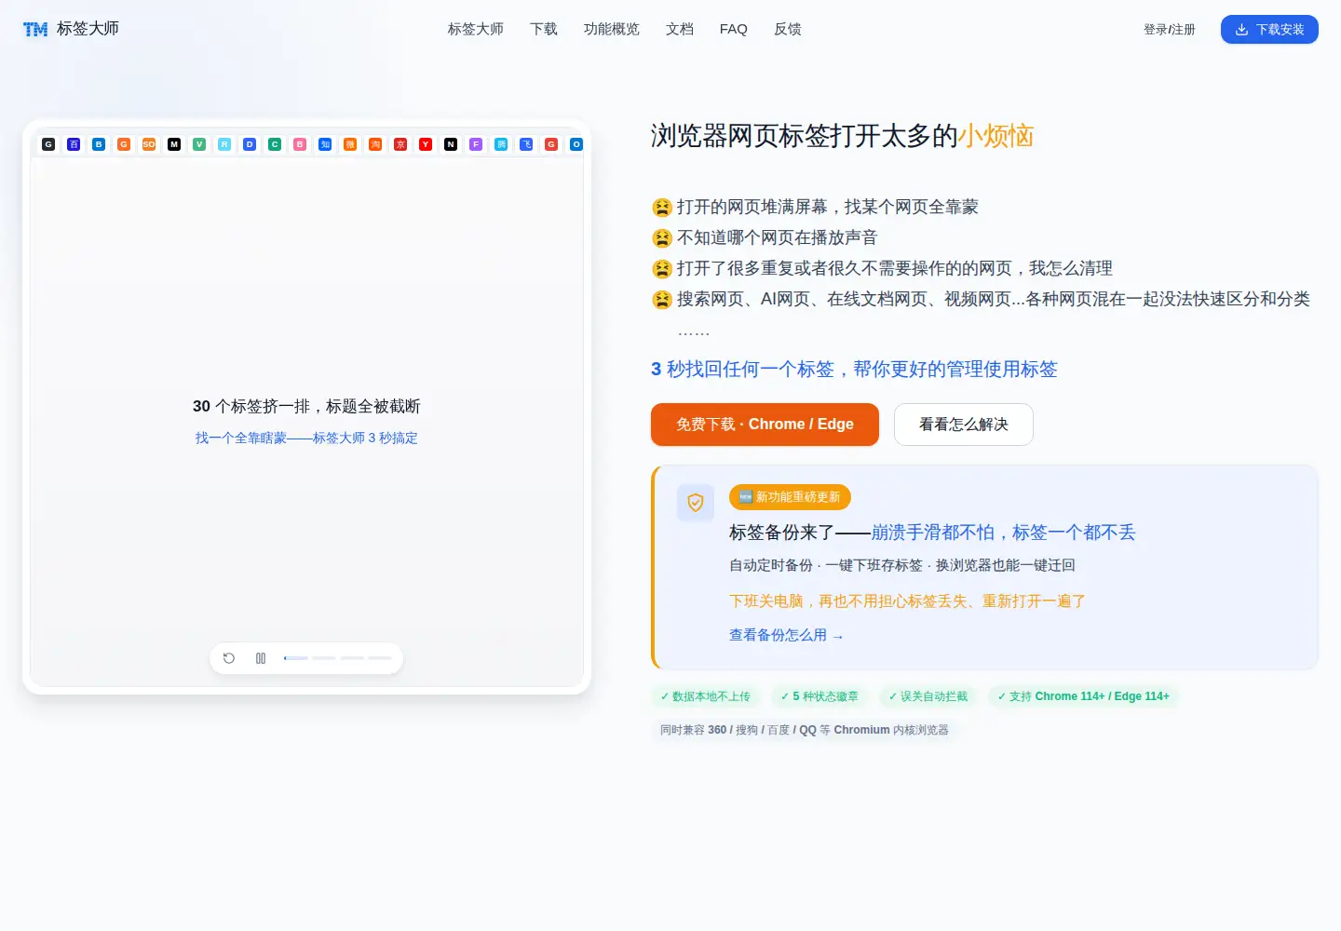The image size is (1341, 931).
Task: Select the SO tab icon in demo
Action: (149, 144)
